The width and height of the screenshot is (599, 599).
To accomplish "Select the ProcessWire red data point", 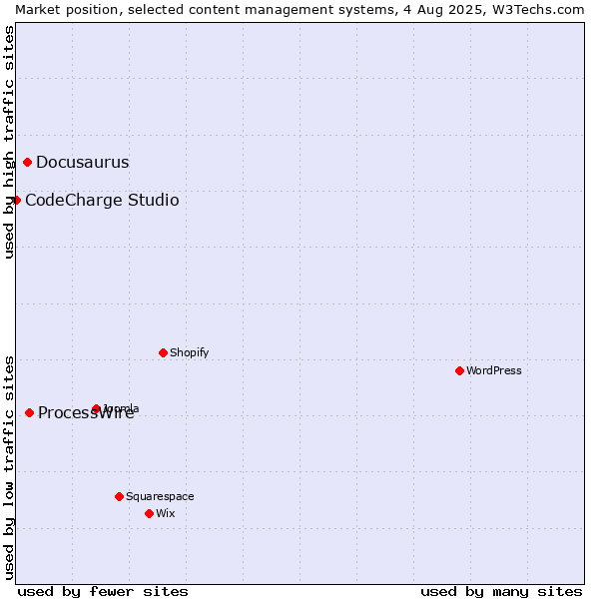I will tap(29, 413).
